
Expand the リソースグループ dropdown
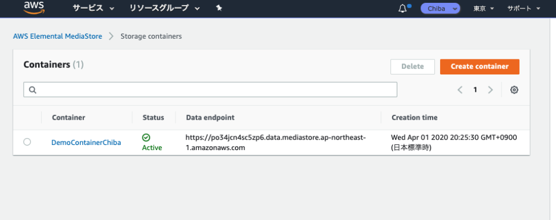[x=164, y=9]
